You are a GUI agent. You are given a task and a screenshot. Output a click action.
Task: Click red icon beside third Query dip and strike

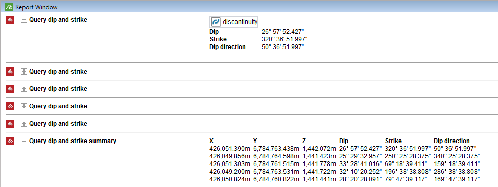tap(10, 89)
